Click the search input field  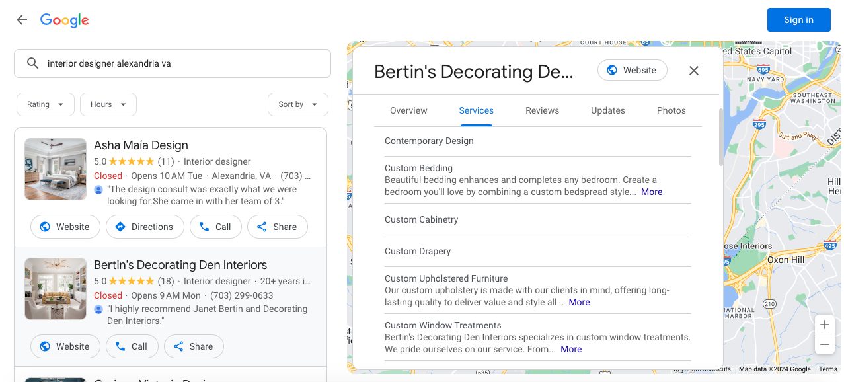185,63
